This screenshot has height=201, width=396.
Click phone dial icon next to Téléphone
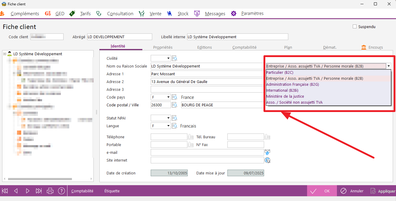click(191, 137)
